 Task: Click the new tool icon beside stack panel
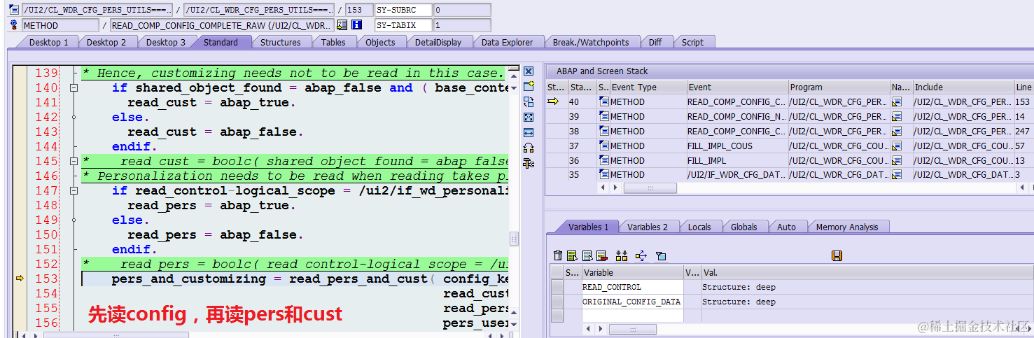(529, 87)
